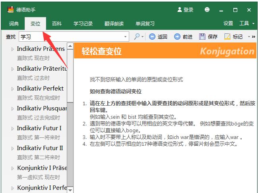The image size is (258, 193).
Task: Click the 德语助手 app logo icon
Action: (x=10, y=10)
